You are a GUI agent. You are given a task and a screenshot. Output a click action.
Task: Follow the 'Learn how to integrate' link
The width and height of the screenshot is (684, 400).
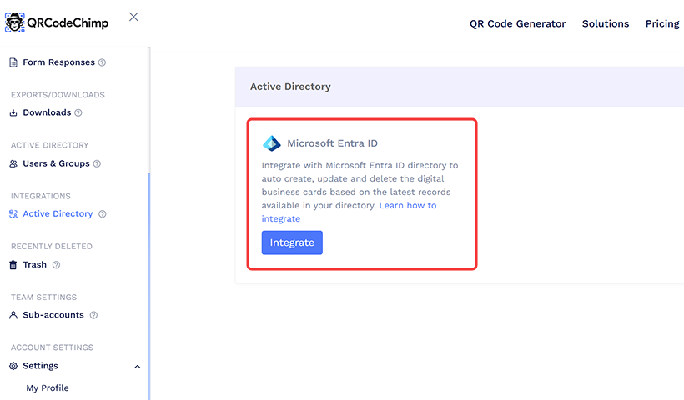[407, 206]
